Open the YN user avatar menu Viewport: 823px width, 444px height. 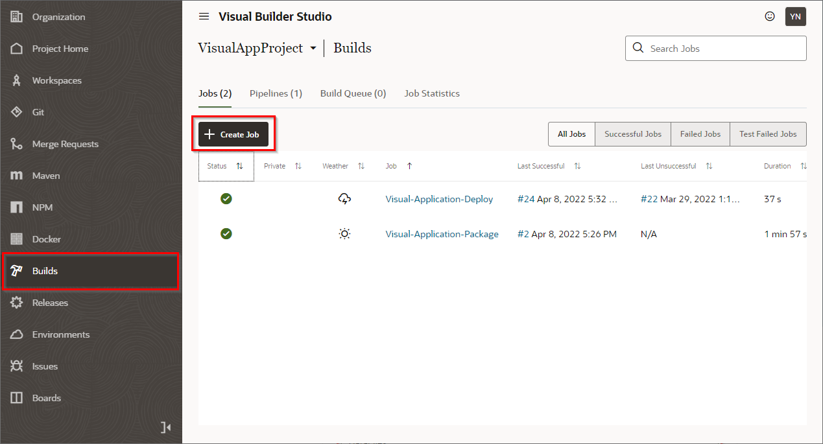pos(795,17)
